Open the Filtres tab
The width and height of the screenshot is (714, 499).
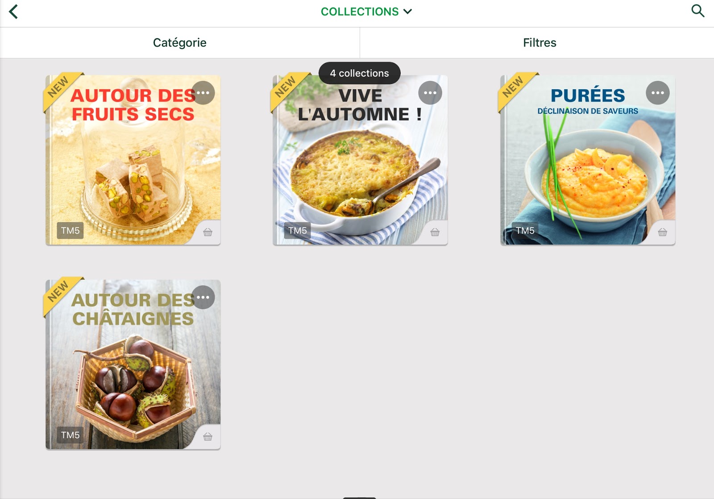tap(540, 43)
